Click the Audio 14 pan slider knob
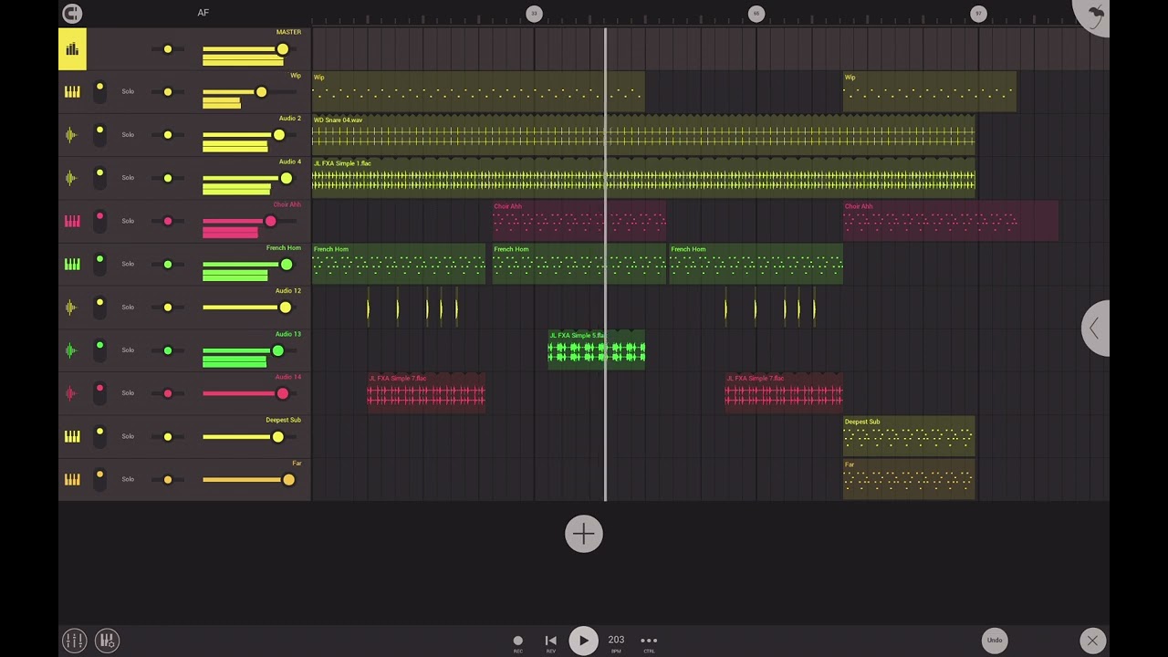Screen dimensions: 1168x657 [x=168, y=393]
